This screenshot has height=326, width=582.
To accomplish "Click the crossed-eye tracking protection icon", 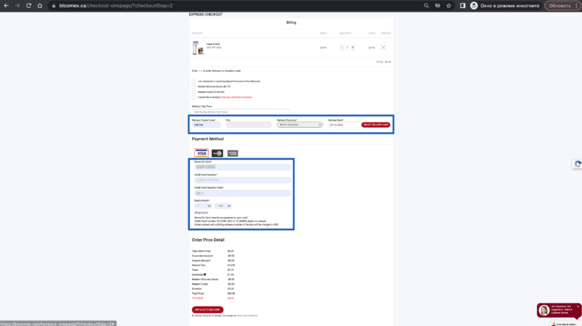I will [x=438, y=6].
